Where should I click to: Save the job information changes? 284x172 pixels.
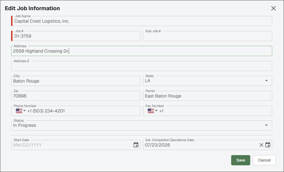click(x=240, y=160)
